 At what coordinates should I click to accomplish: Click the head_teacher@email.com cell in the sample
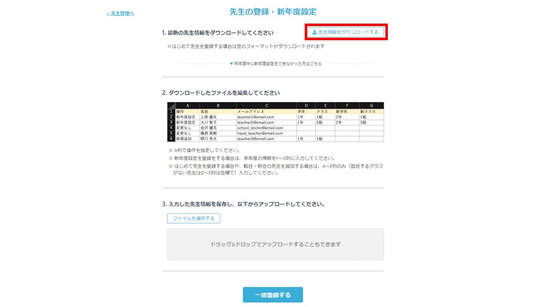(260, 133)
